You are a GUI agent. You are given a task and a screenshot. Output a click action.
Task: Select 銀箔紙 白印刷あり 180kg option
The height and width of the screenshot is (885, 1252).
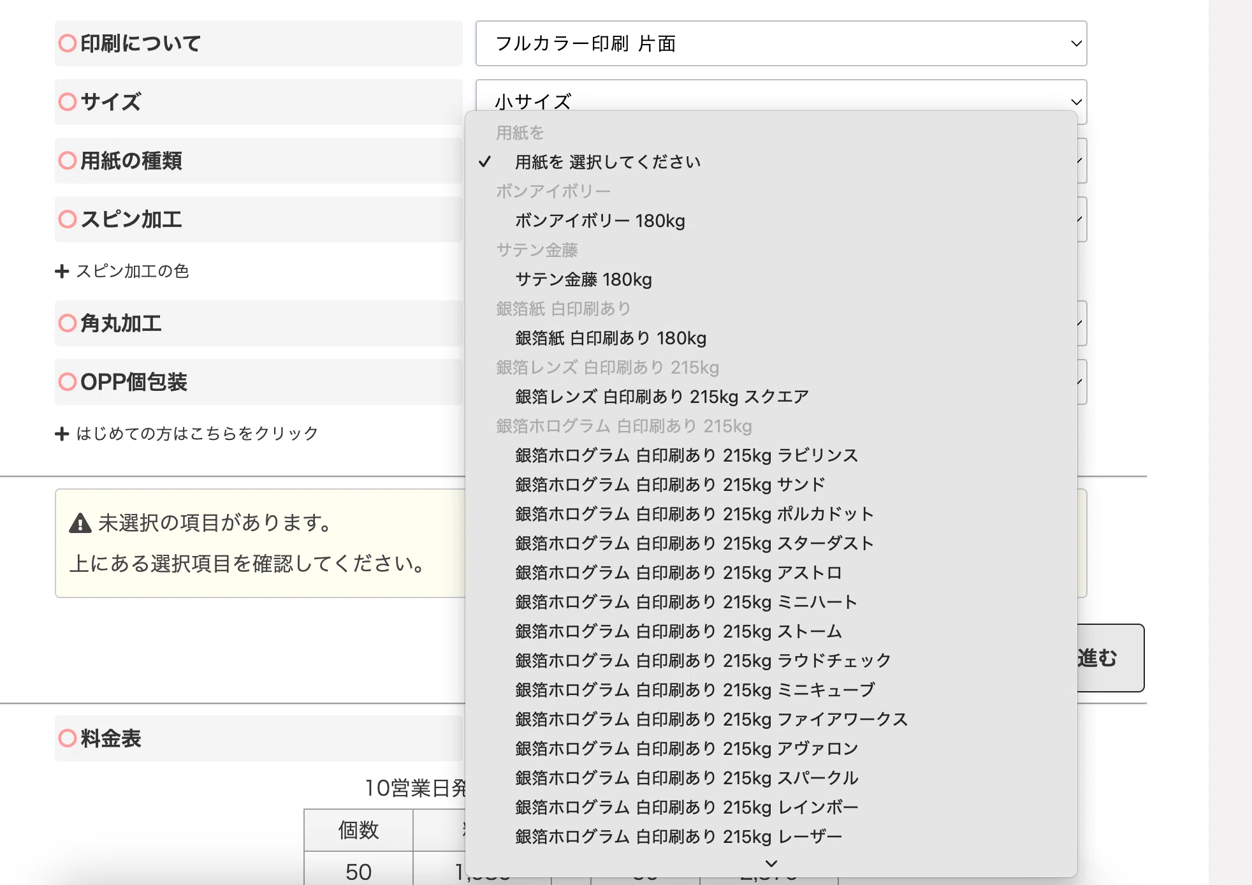pos(771,338)
